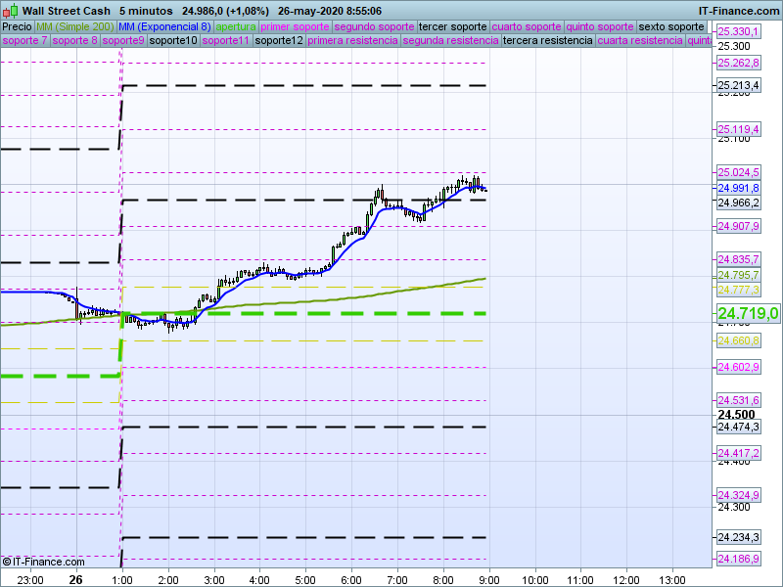Select the Precio legend tab
The width and height of the screenshot is (783, 587).
click(17, 26)
